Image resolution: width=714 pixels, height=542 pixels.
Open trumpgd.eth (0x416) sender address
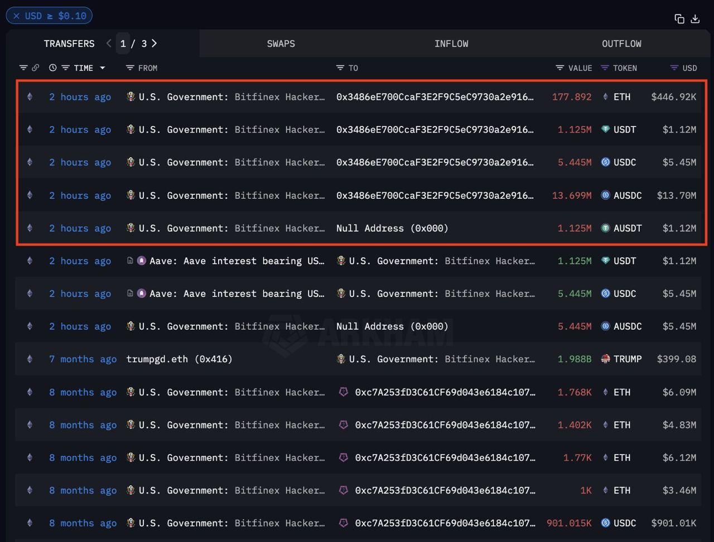pyautogui.click(x=179, y=359)
